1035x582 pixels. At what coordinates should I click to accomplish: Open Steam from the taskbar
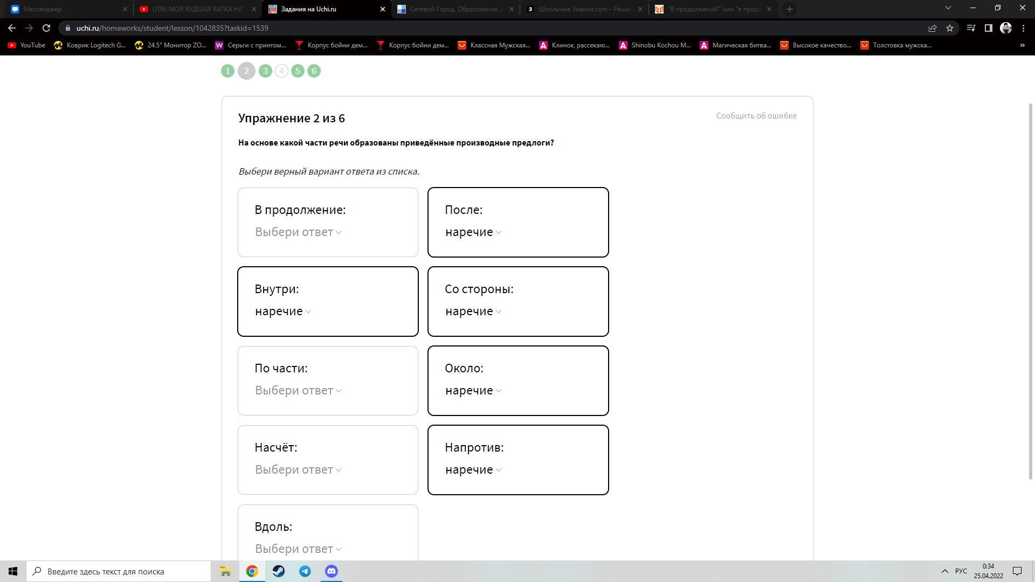click(278, 571)
